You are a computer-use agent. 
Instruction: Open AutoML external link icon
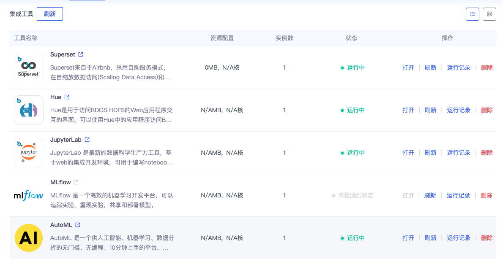[x=78, y=225]
